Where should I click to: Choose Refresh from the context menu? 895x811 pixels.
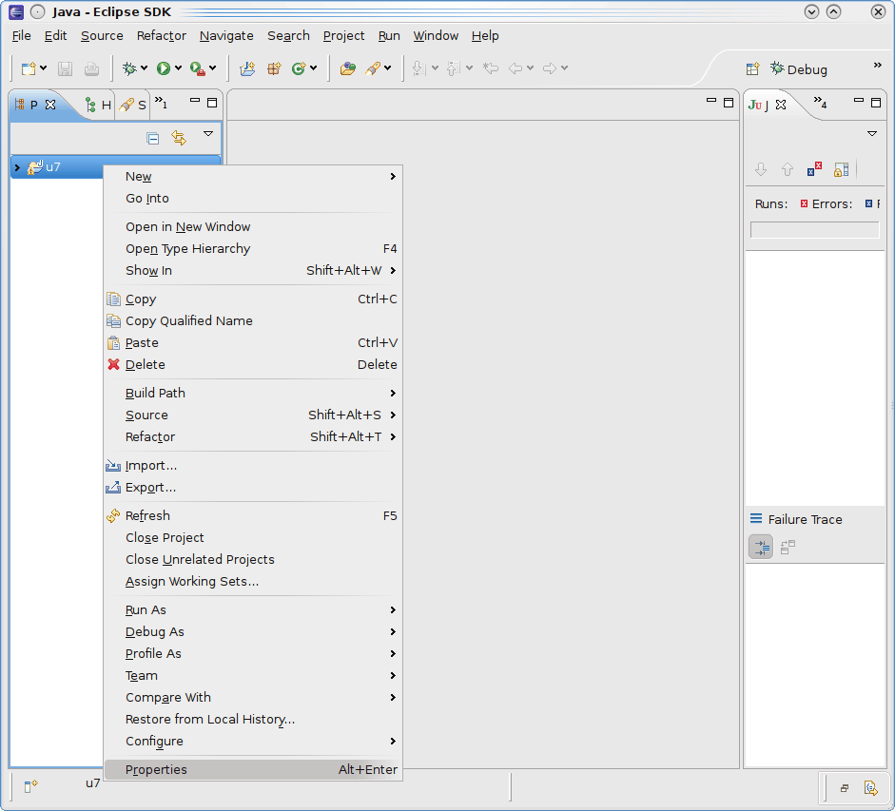pyautogui.click(x=253, y=515)
